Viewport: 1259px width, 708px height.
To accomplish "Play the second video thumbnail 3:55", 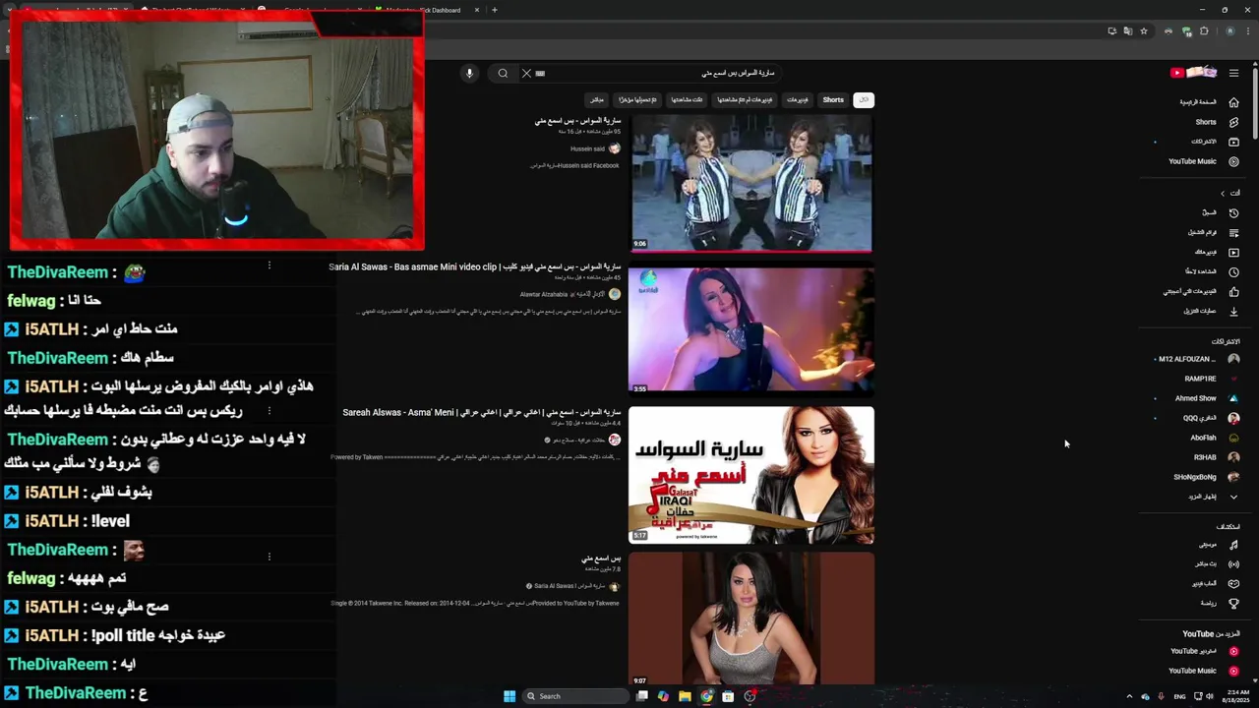I will [x=750, y=329].
